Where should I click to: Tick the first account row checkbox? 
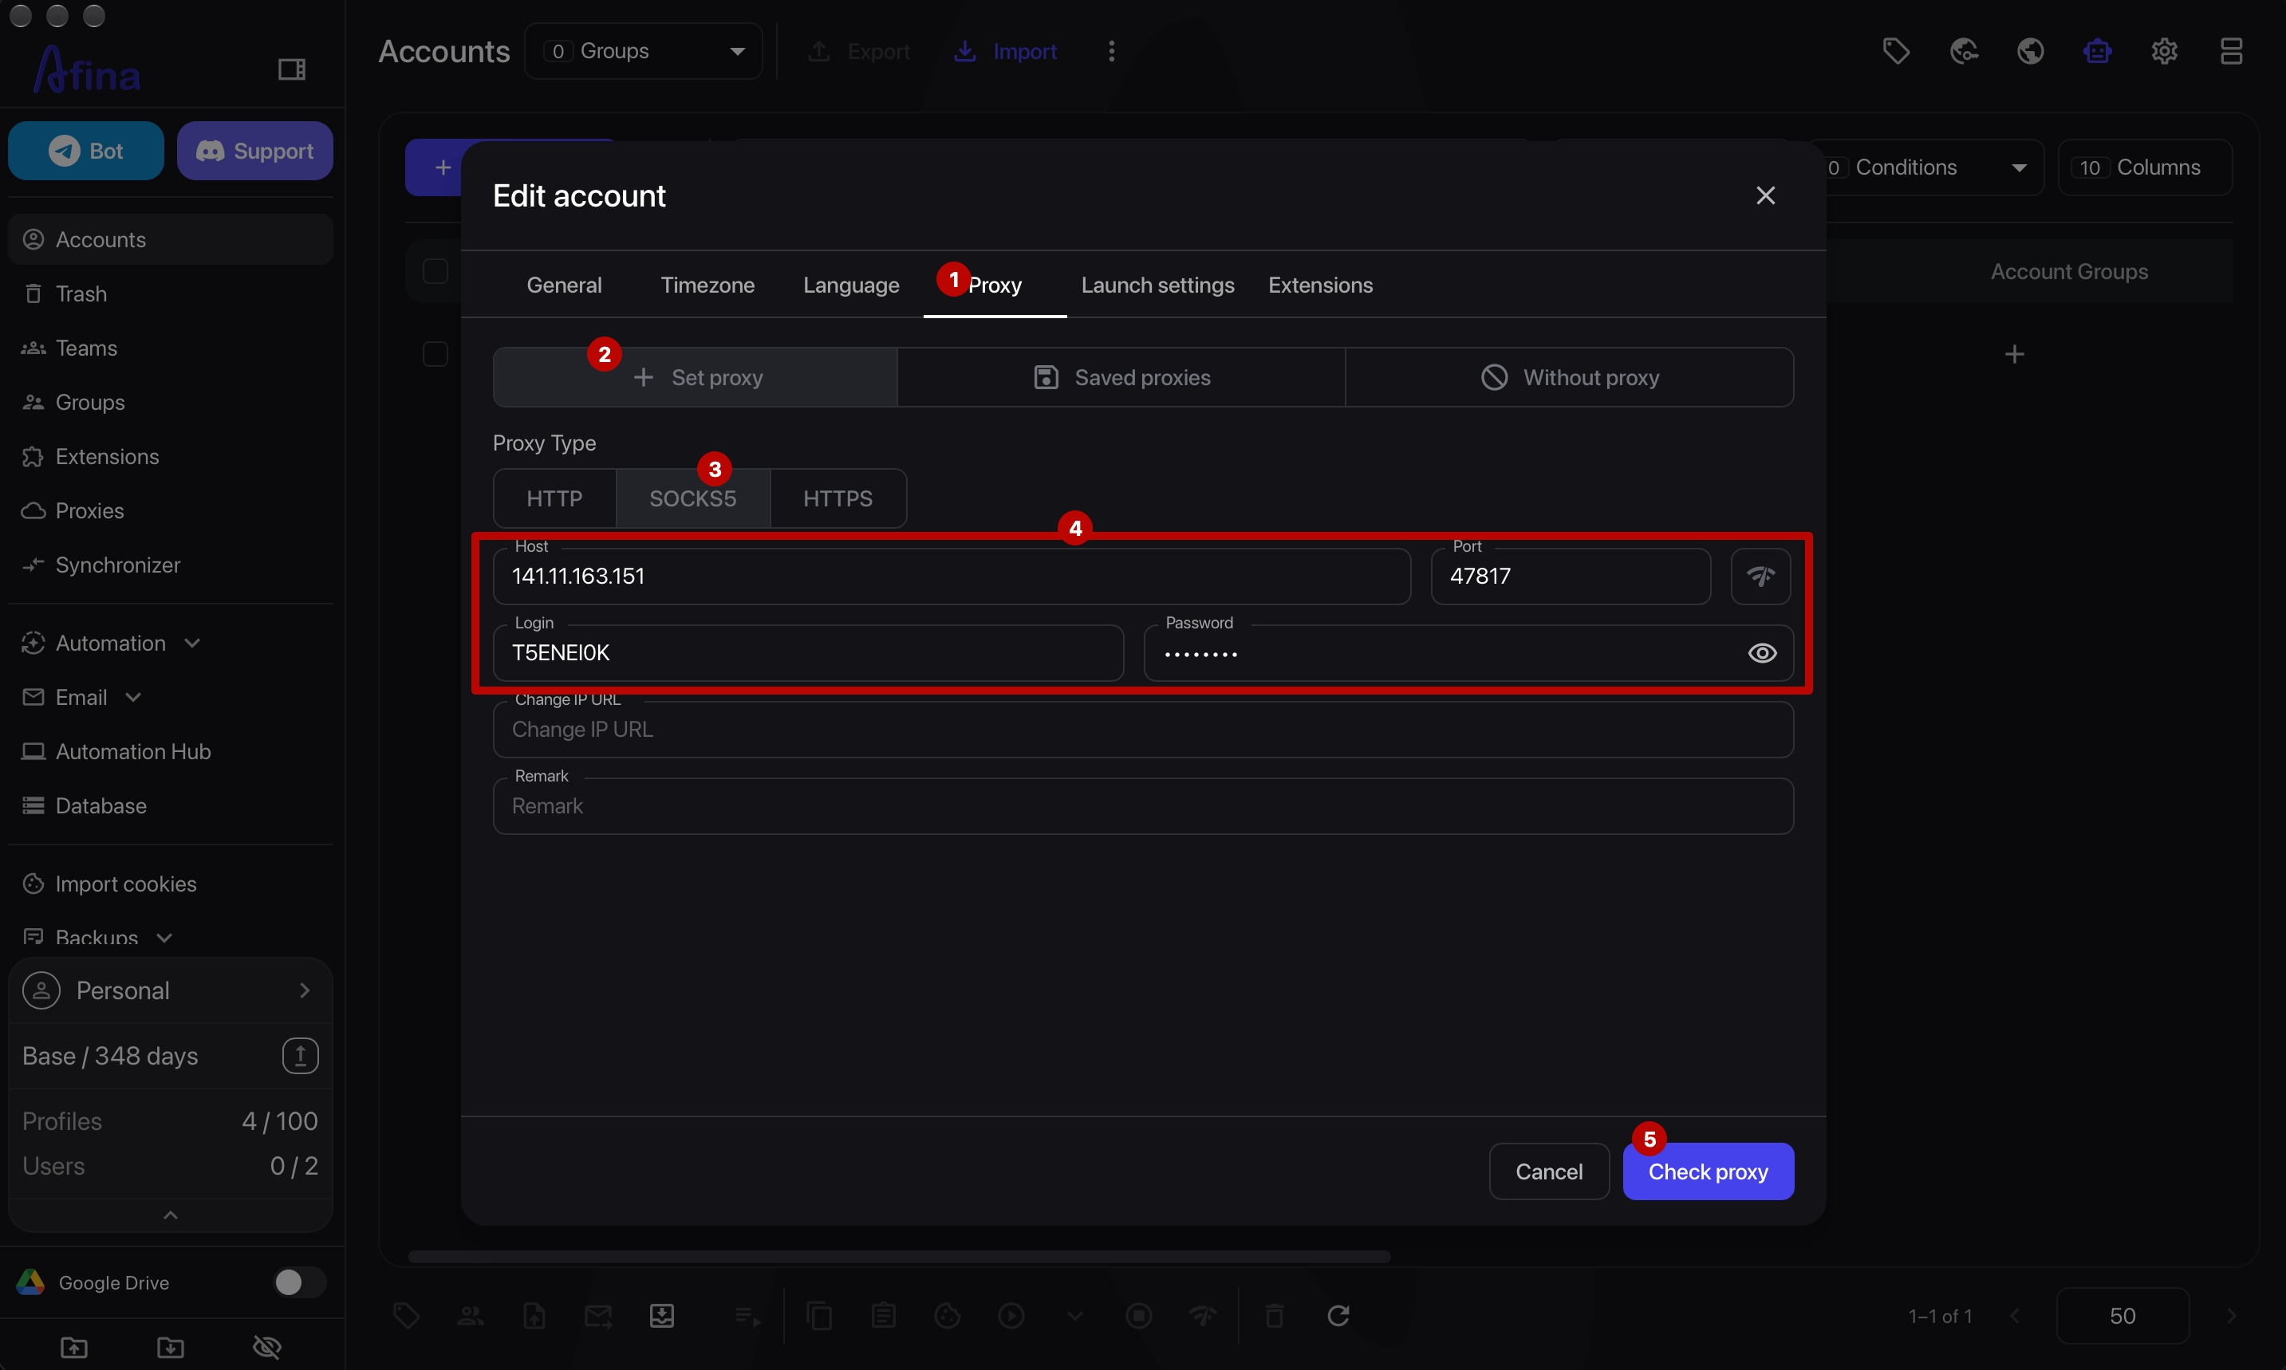[x=435, y=353]
